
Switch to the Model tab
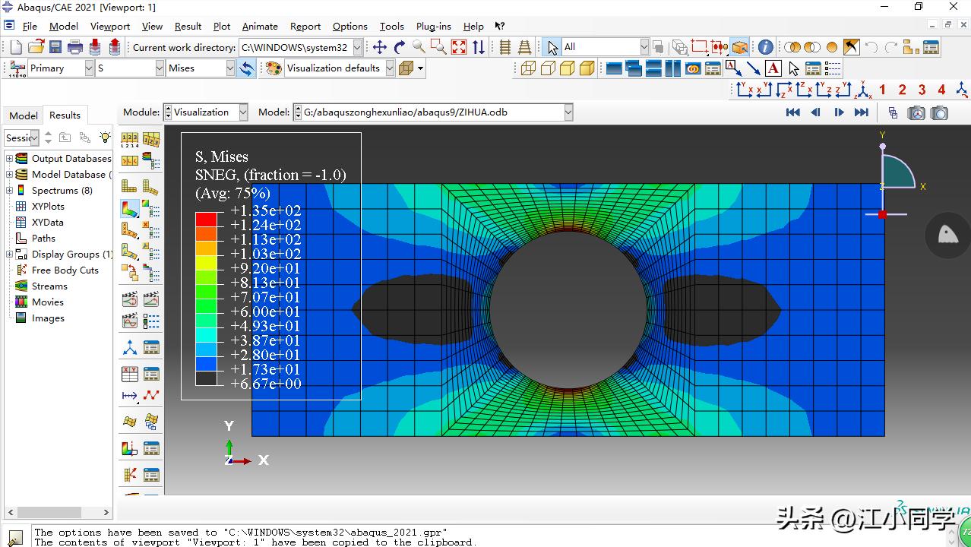23,115
